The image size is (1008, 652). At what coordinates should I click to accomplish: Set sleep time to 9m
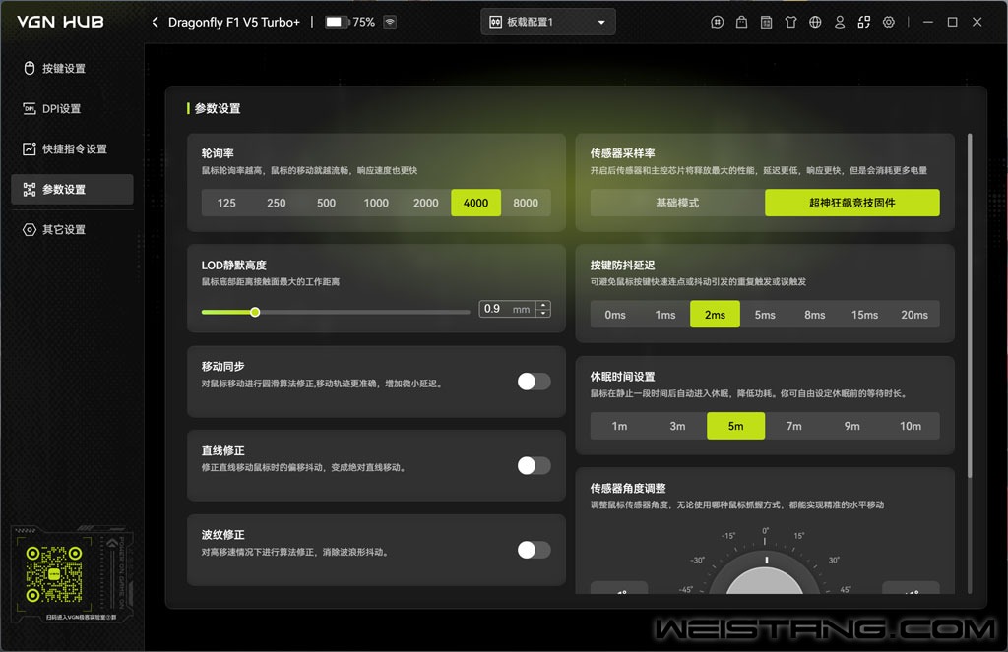click(852, 426)
